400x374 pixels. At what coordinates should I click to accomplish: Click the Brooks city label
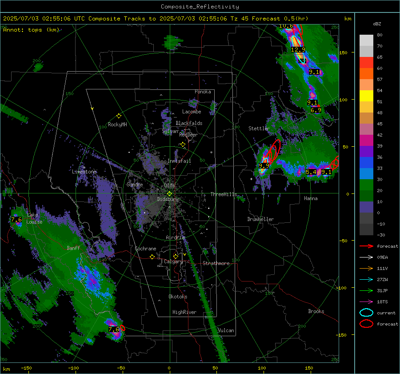tap(316, 311)
